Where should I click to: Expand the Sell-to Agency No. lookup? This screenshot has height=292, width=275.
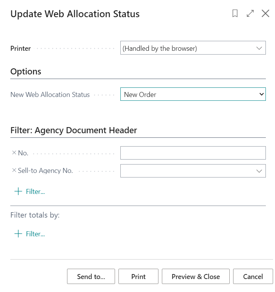click(x=259, y=171)
